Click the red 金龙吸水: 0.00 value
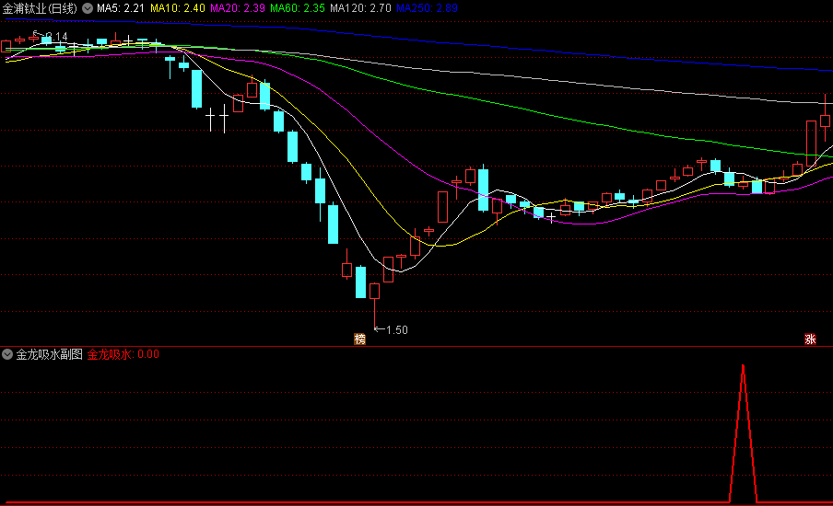Image resolution: width=833 pixels, height=506 pixels. pos(123,354)
